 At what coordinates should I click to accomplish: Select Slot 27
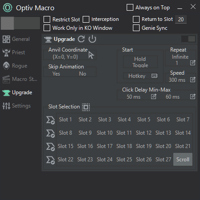tap(163, 160)
